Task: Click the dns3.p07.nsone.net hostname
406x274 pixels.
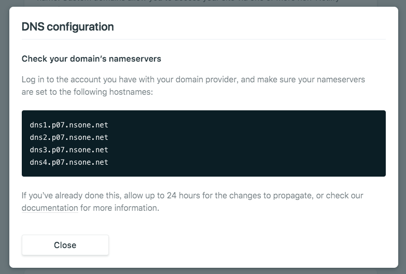Action: point(69,150)
